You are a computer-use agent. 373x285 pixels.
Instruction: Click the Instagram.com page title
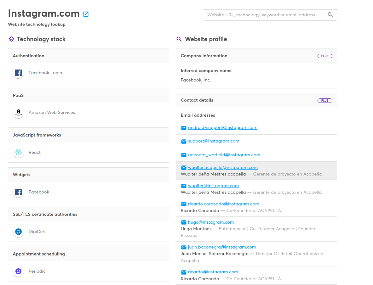point(44,13)
